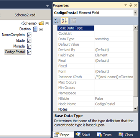Open the document tab list dropdown arrow
140x138 pixels.
tap(48, 6)
